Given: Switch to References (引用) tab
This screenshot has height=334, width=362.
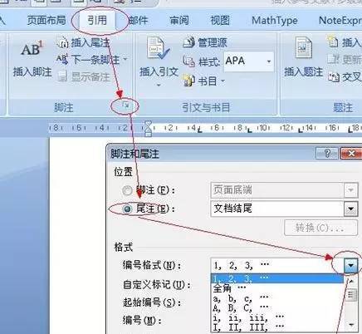Looking at the screenshot, I should tap(97, 20).
